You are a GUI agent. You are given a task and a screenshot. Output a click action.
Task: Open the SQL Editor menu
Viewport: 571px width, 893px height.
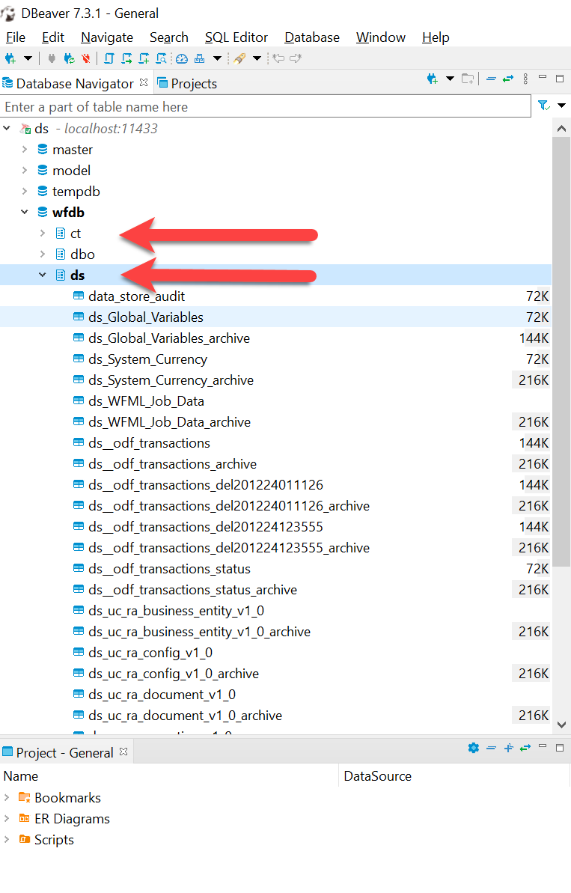tap(236, 37)
